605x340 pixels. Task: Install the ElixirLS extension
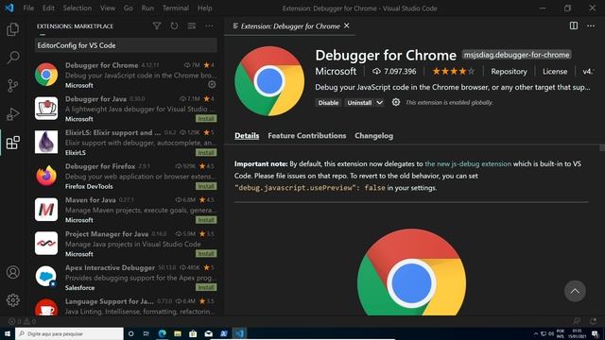[x=206, y=153]
